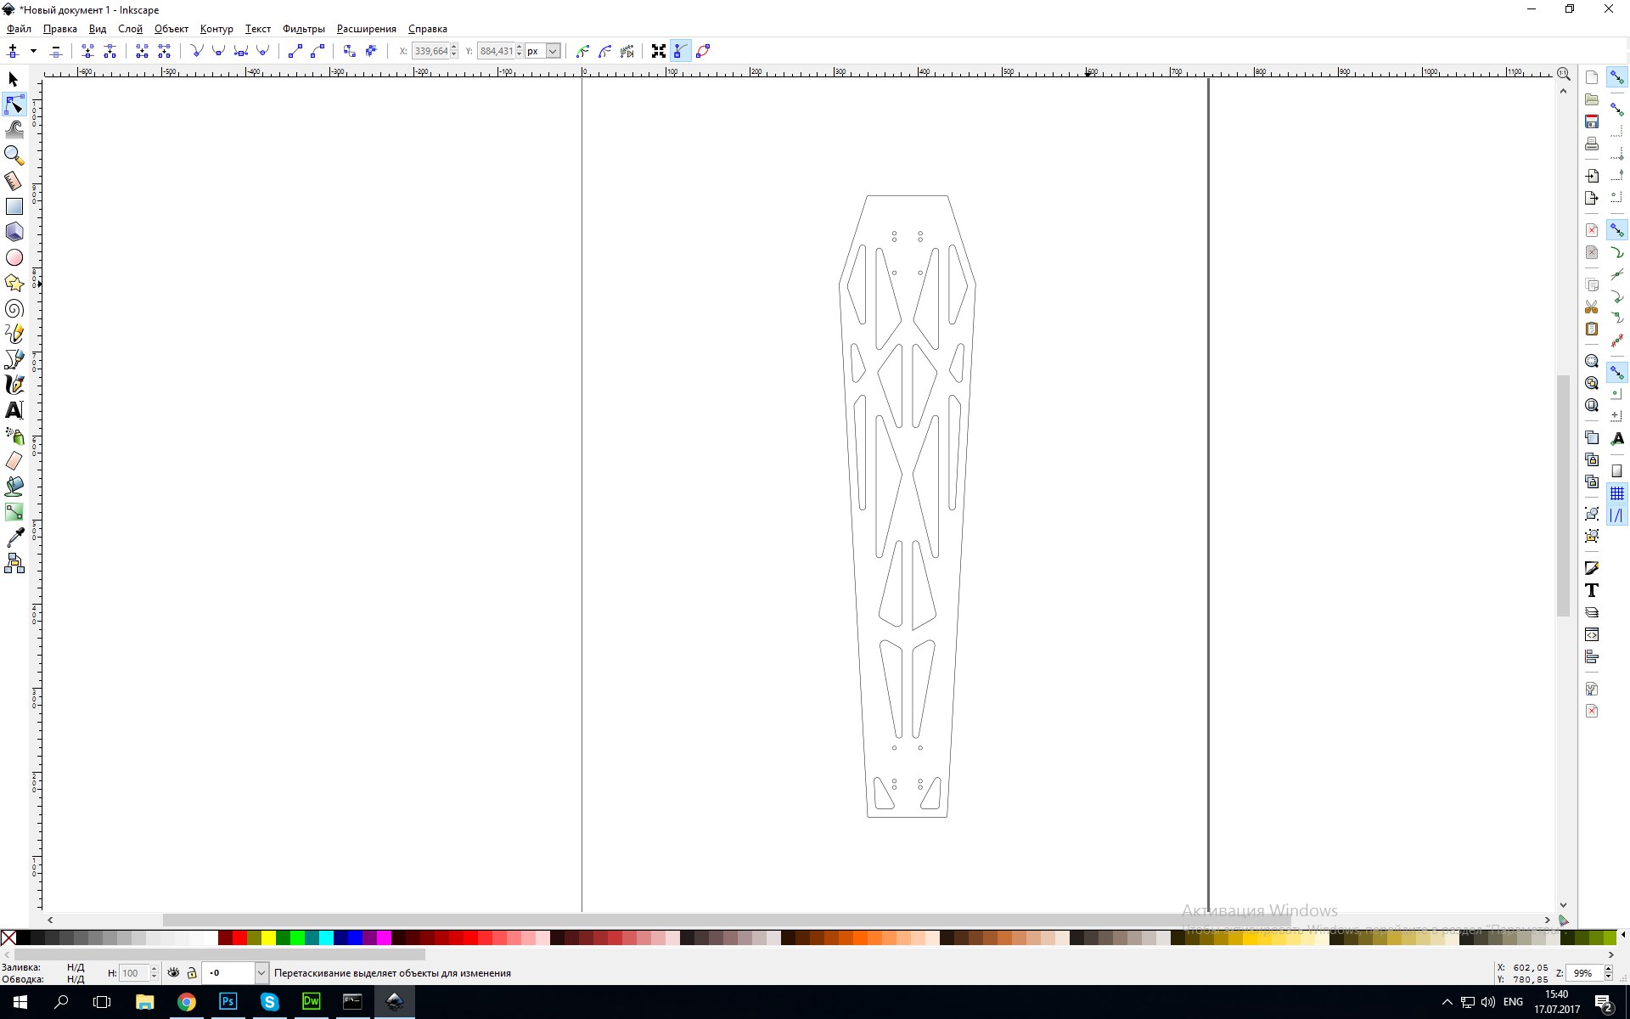Toggle snap to grids
The image size is (1630, 1019).
click(x=1617, y=493)
